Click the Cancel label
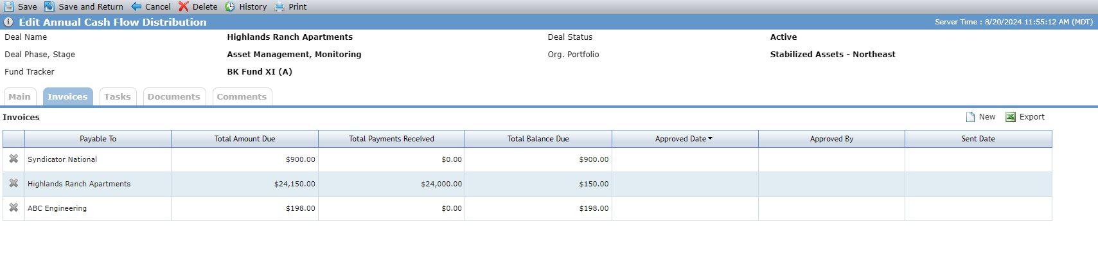The width and height of the screenshot is (1098, 277). (158, 7)
